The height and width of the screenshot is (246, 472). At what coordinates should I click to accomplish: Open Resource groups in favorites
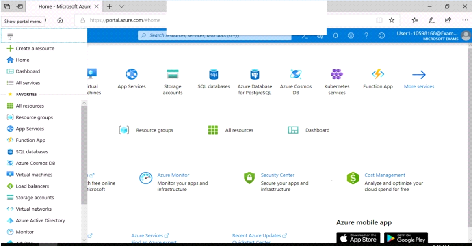(34, 117)
